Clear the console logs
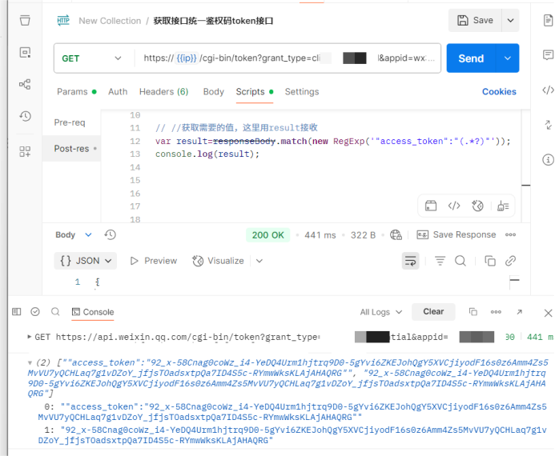This screenshot has width=555, height=456. pos(433,311)
